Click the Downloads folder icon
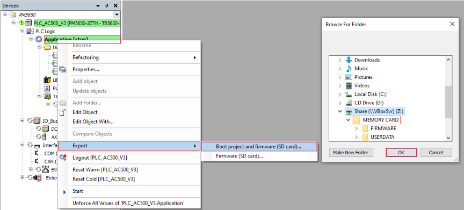Screen dimensions: 464x210 [349, 60]
